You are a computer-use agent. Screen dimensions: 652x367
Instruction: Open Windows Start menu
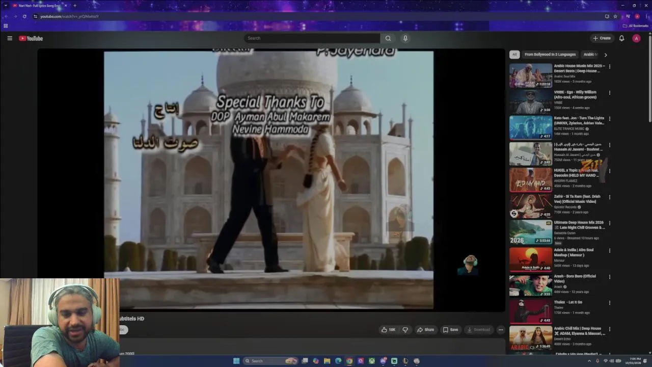click(x=236, y=361)
